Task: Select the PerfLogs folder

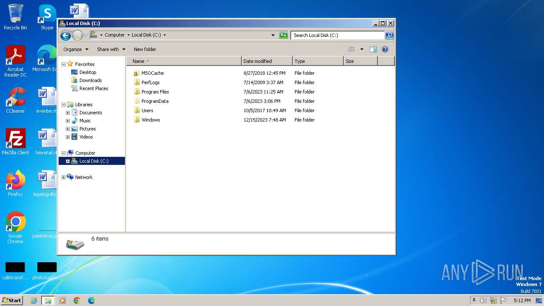Action: [150, 82]
